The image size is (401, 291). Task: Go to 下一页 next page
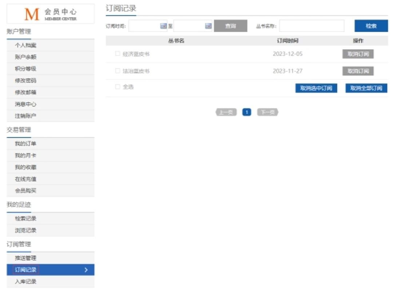267,112
